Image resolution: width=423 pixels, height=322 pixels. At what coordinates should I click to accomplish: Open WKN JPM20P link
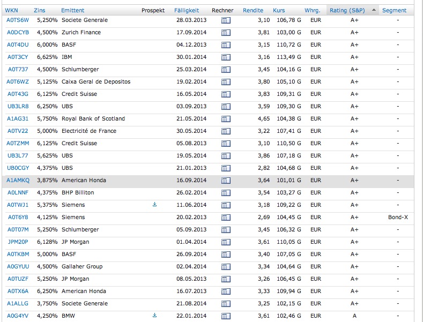18,242
